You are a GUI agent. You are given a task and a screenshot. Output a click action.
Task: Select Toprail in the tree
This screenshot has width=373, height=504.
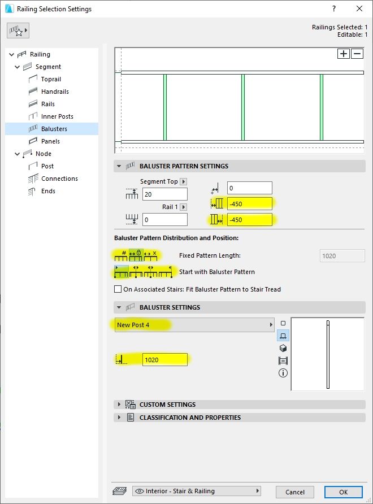(x=51, y=79)
